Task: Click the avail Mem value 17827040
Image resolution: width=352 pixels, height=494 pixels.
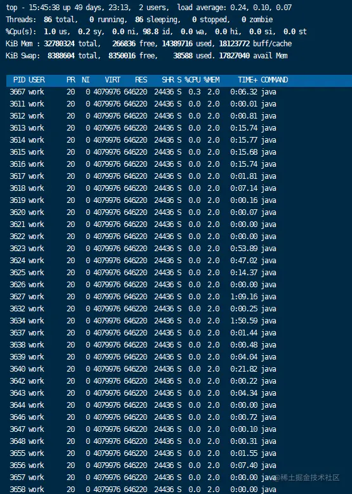Action: 235,56
